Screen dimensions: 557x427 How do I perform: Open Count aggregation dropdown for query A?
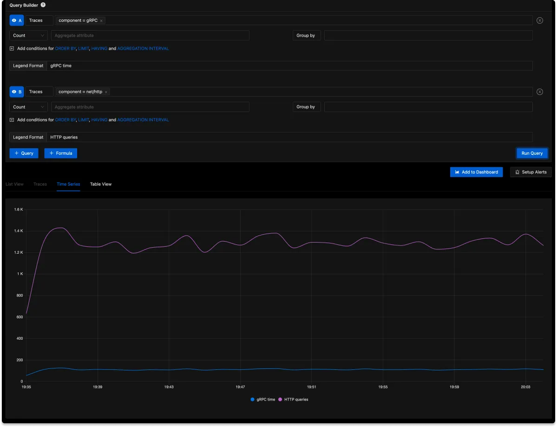[x=28, y=35]
